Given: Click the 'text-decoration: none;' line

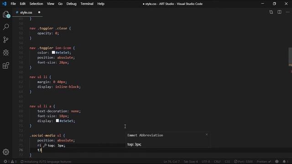Looking at the screenshot, I should coord(59,111).
